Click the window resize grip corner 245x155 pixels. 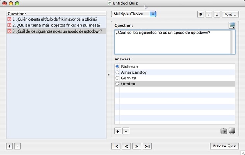tap(243, 153)
